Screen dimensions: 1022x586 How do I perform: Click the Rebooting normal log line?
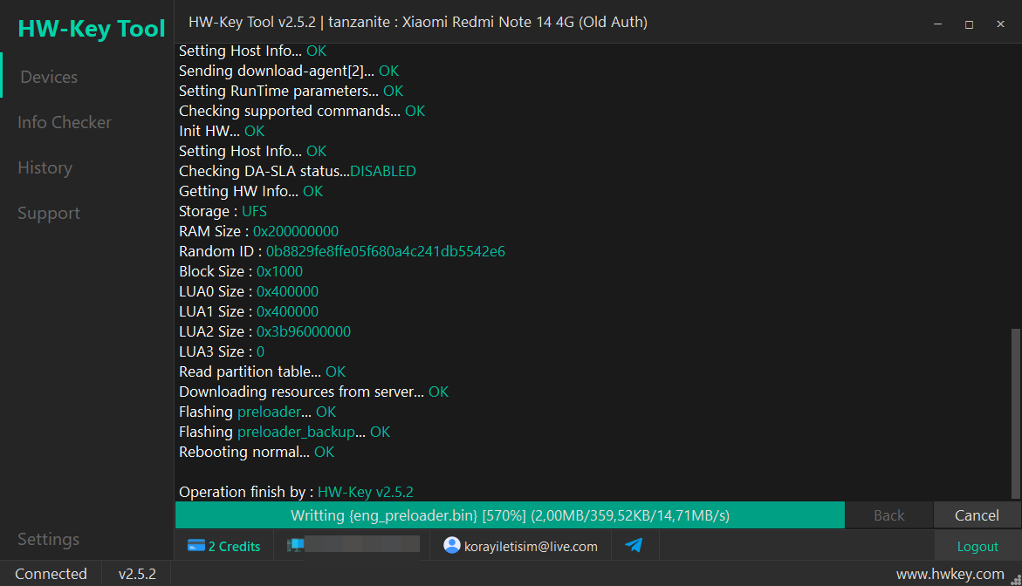coord(256,452)
